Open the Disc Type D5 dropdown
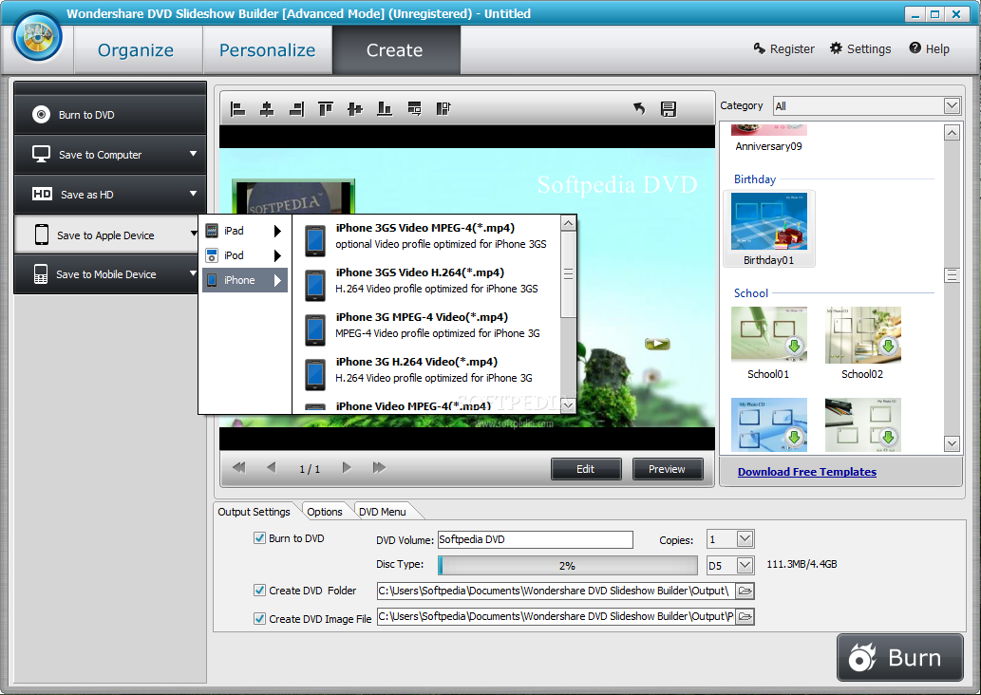 click(x=744, y=565)
